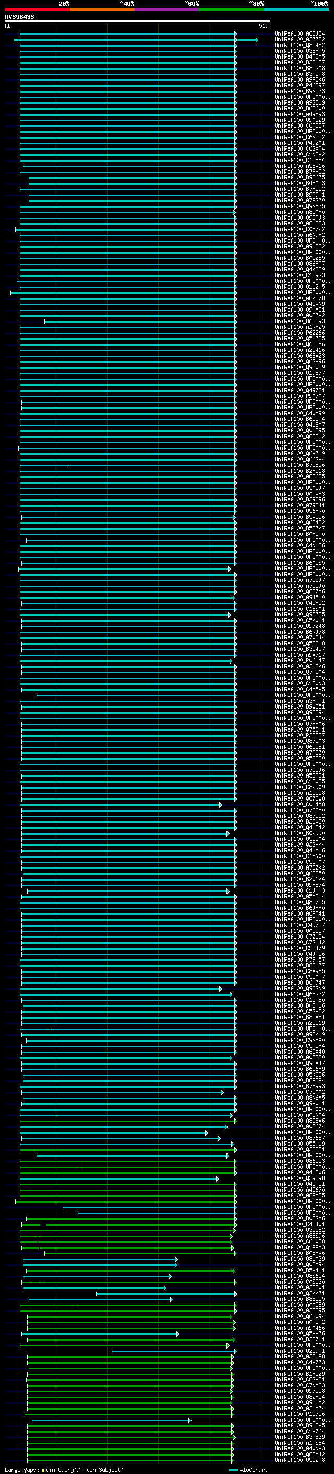Open the UniRef100_A8IJQ4 hit
The height and width of the screenshot is (1474, 334).
(300, 34)
